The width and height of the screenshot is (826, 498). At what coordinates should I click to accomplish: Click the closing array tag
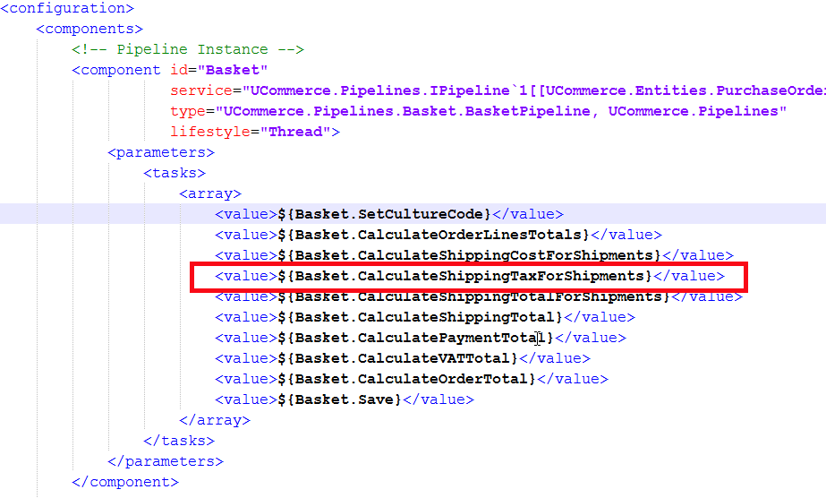coord(215,420)
